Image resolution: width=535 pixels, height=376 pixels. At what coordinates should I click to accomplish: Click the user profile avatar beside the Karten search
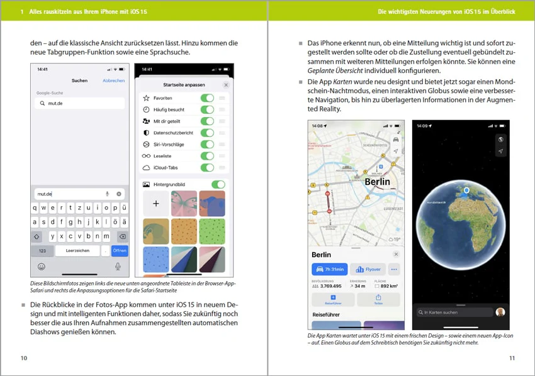(500, 312)
